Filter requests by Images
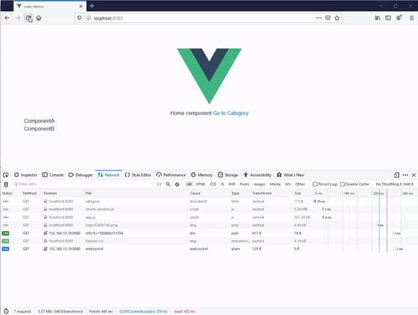418x315 pixels. tap(260, 184)
